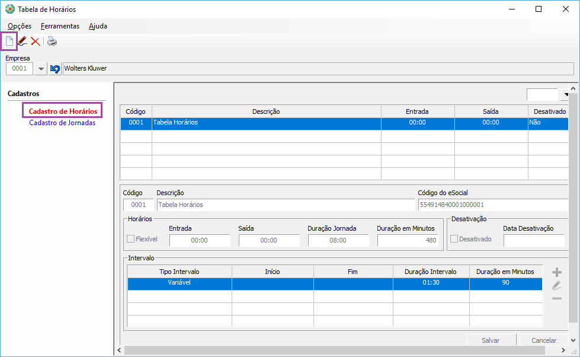This screenshot has height=357, width=580.
Task: Click the Saída time field
Action: (x=268, y=240)
